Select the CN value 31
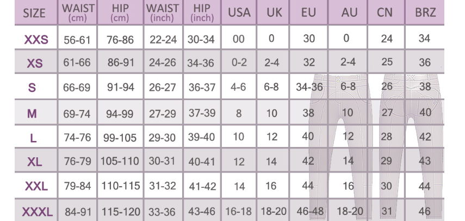The width and height of the screenshot is (465, 221). 387,211
